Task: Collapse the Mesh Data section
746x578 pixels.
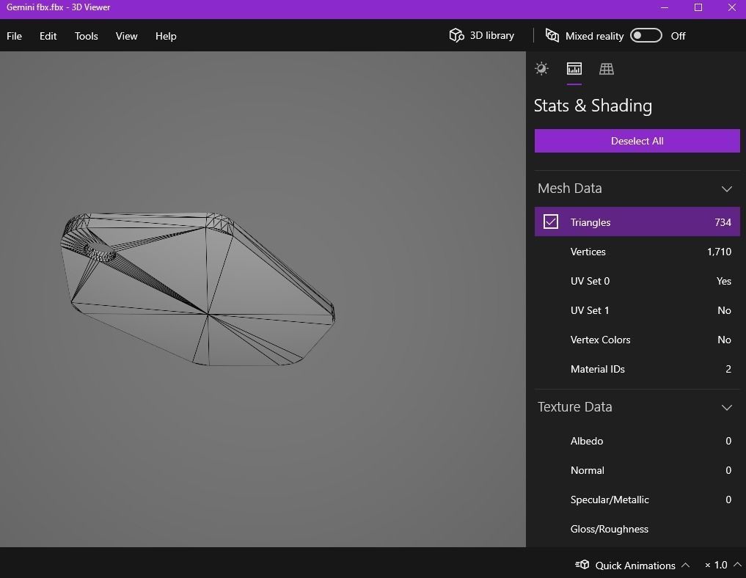Action: tap(726, 189)
